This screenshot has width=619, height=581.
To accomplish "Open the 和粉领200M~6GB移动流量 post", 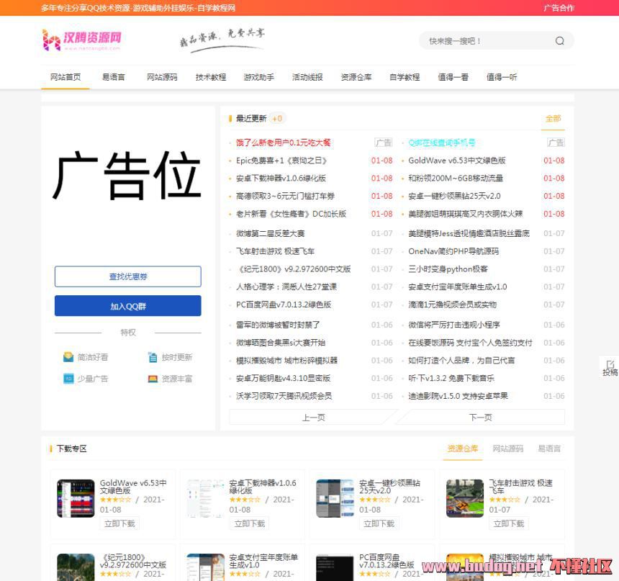I will (456, 178).
